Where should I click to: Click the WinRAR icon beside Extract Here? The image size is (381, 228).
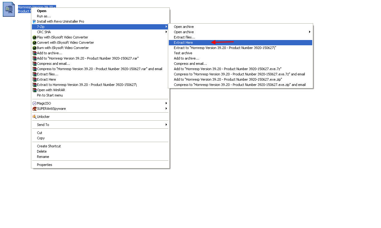(34, 79)
